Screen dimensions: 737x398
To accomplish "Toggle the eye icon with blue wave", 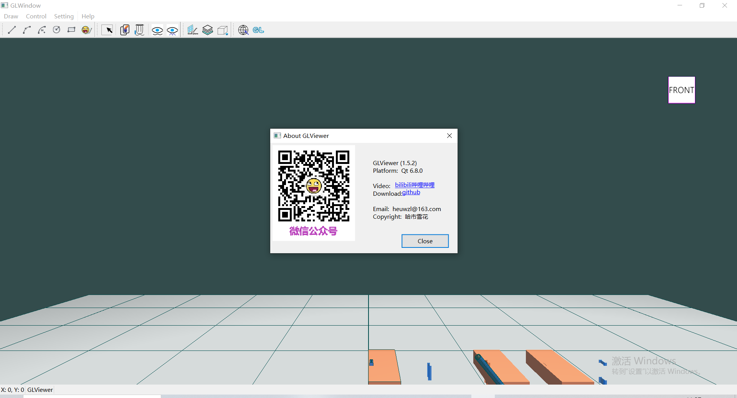I will point(172,30).
